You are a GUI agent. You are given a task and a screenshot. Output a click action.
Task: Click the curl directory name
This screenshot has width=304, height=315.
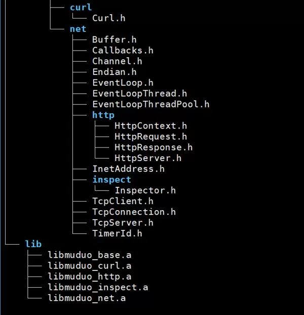tap(81, 8)
